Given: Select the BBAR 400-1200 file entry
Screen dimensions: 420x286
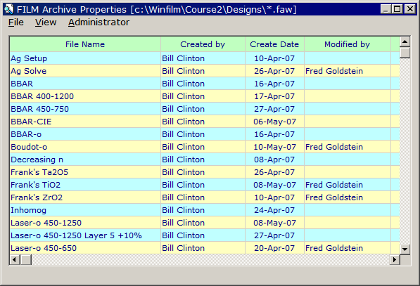Looking at the screenshot, I should point(42,96).
